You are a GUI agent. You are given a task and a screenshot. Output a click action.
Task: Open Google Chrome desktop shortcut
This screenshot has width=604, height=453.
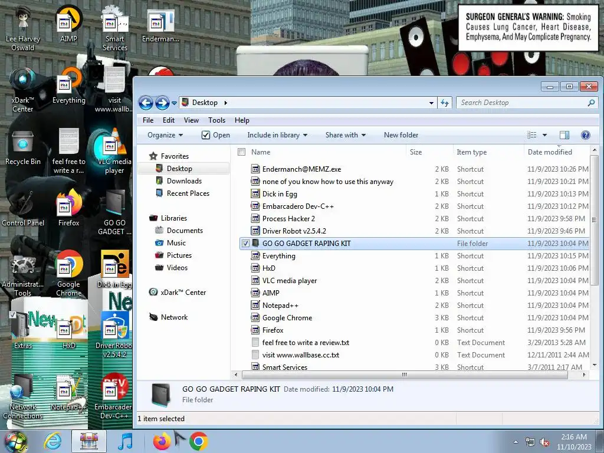(x=68, y=274)
